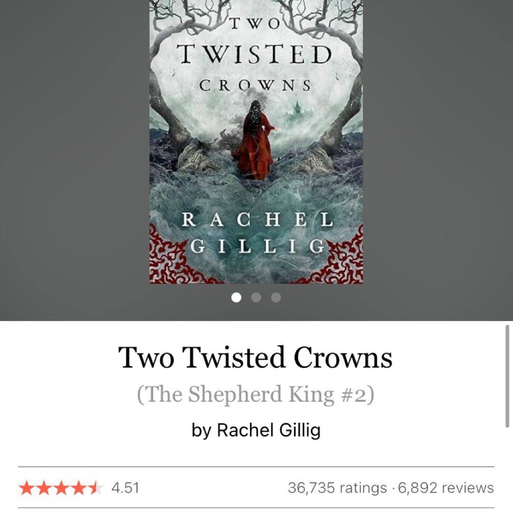The height and width of the screenshot is (513, 513).
Task: Click the vertical scrollbar on right edge
Action: pyautogui.click(x=507, y=376)
